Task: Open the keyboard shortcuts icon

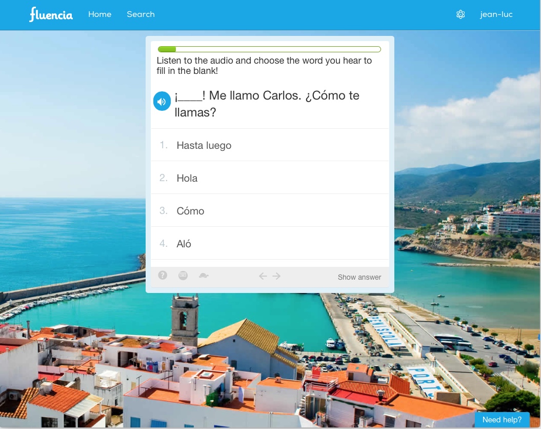Action: (183, 276)
